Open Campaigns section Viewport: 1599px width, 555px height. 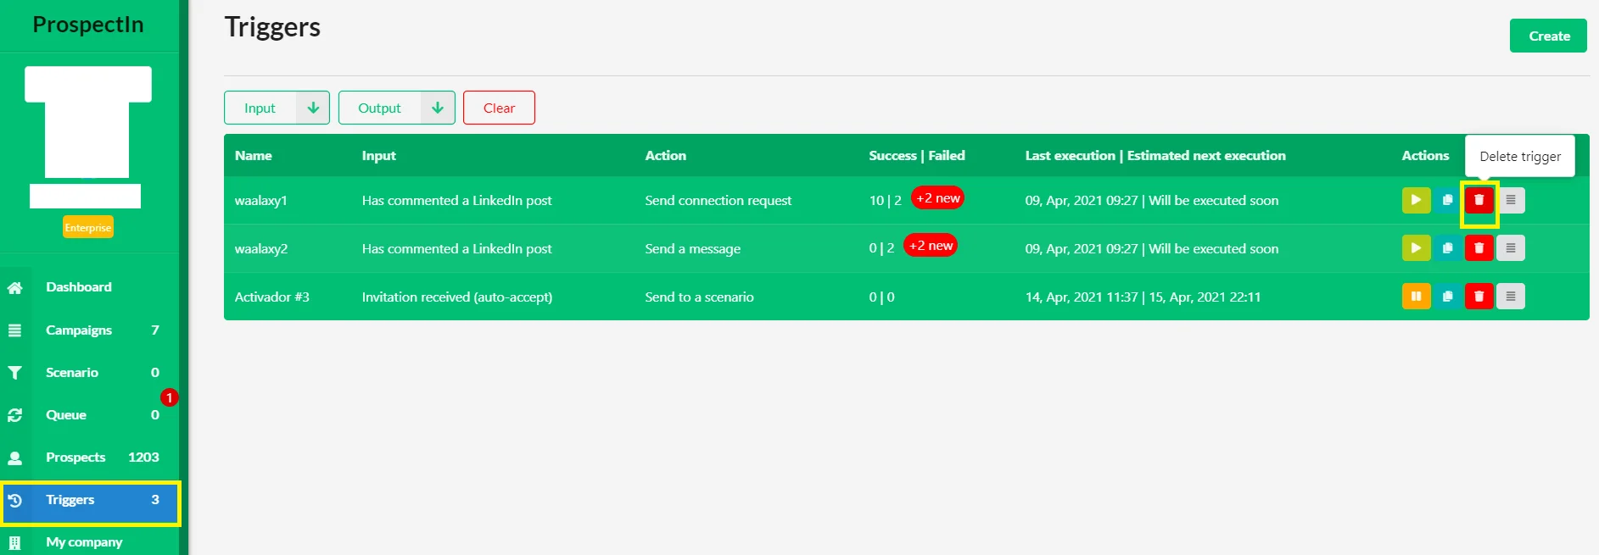coord(79,330)
